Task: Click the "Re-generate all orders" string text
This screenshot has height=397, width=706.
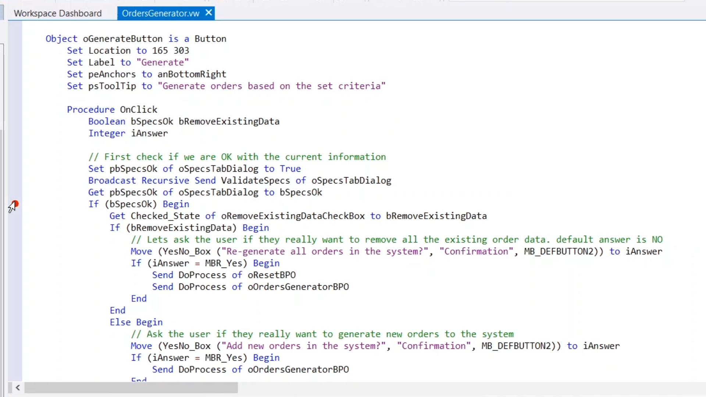Action: click(283, 251)
